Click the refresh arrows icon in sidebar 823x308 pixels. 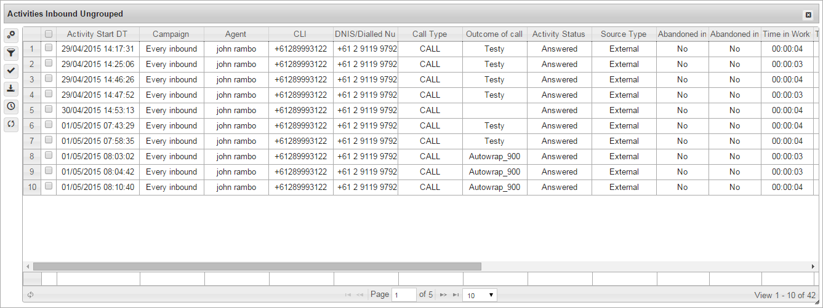click(x=11, y=124)
